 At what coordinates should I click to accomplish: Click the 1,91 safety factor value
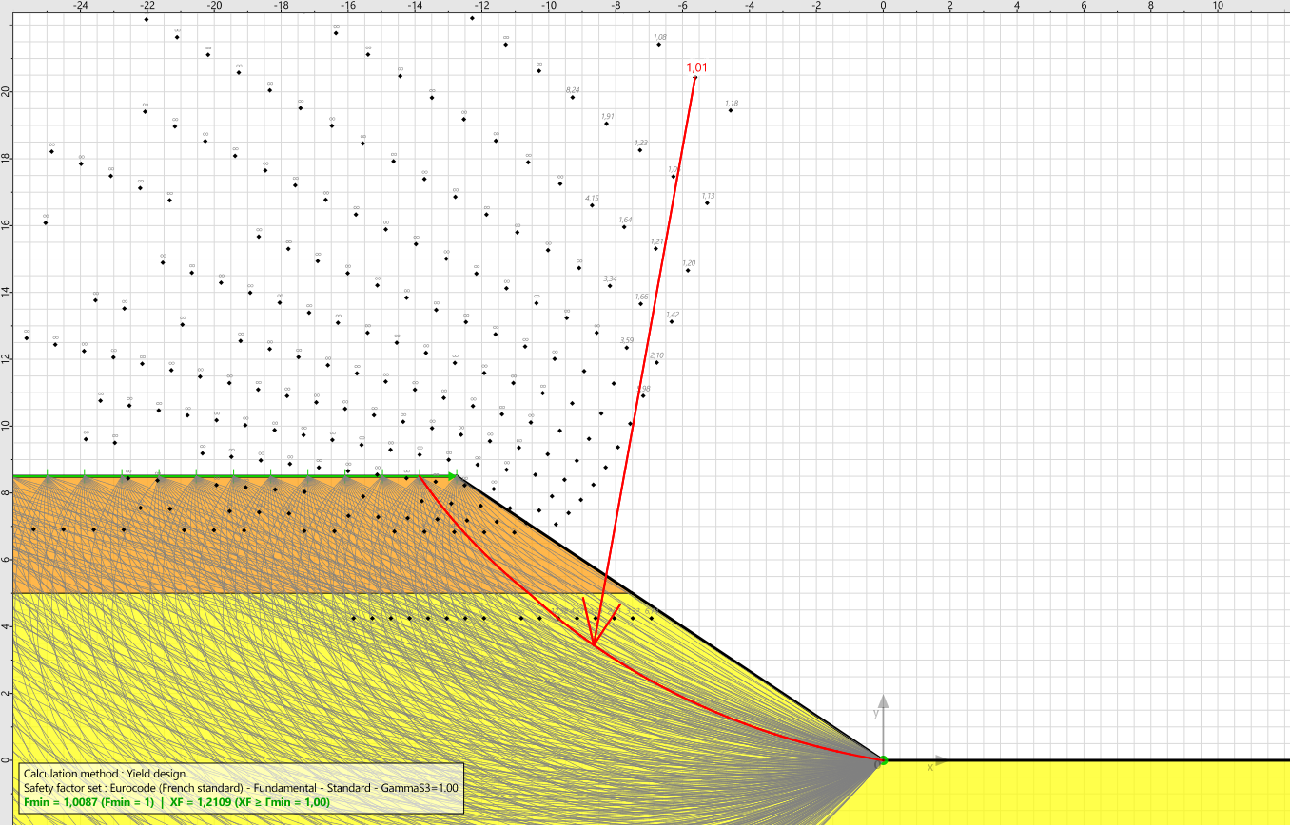607,116
